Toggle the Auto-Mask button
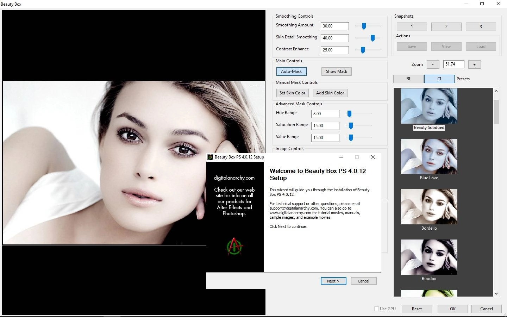The width and height of the screenshot is (507, 317). [291, 72]
